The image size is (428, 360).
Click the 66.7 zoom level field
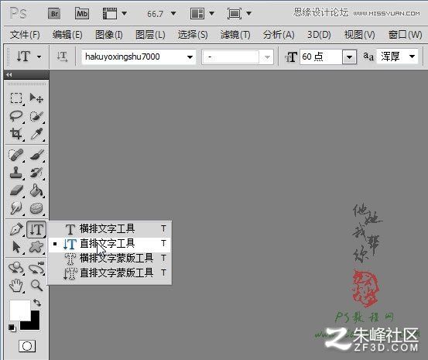tap(155, 14)
